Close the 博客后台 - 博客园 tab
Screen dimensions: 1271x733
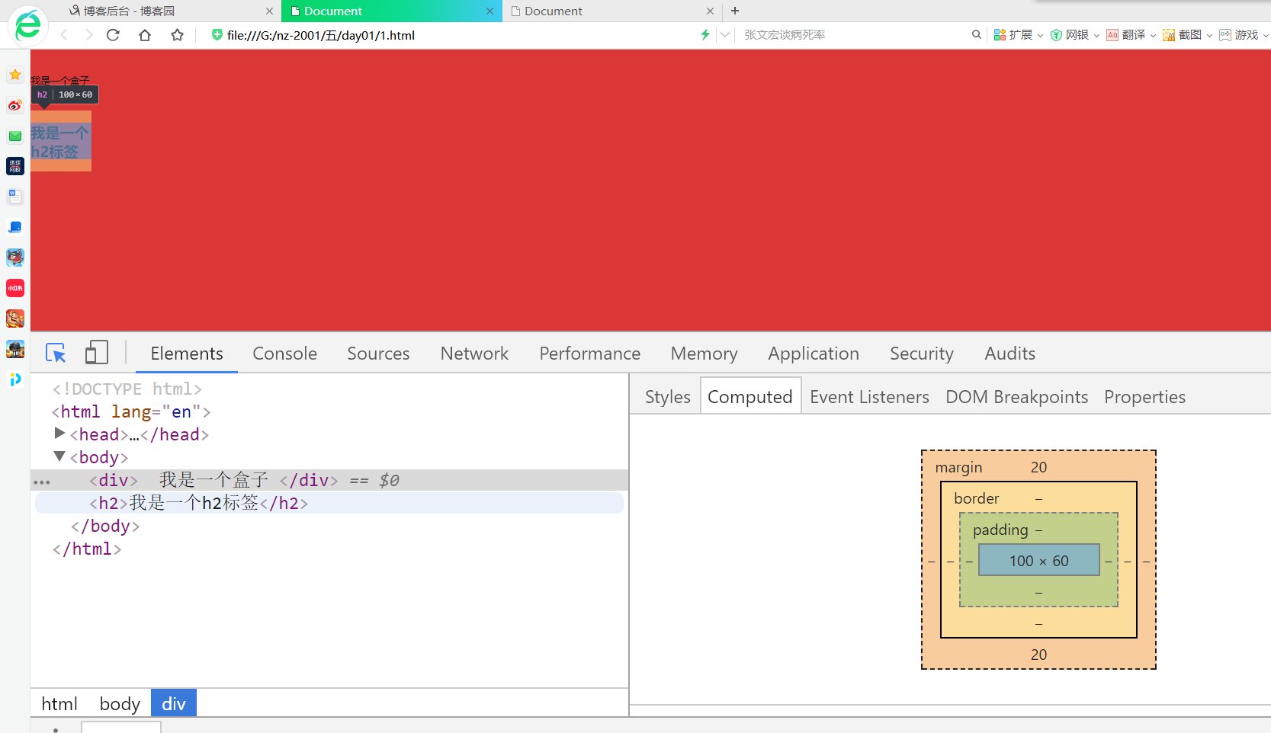[269, 11]
